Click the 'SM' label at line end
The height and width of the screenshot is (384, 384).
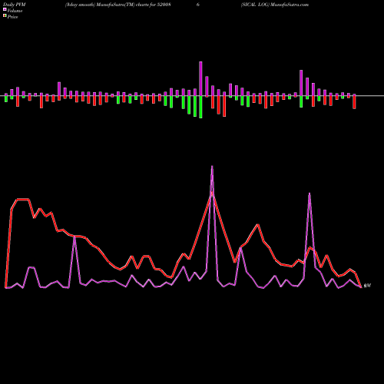367,286
